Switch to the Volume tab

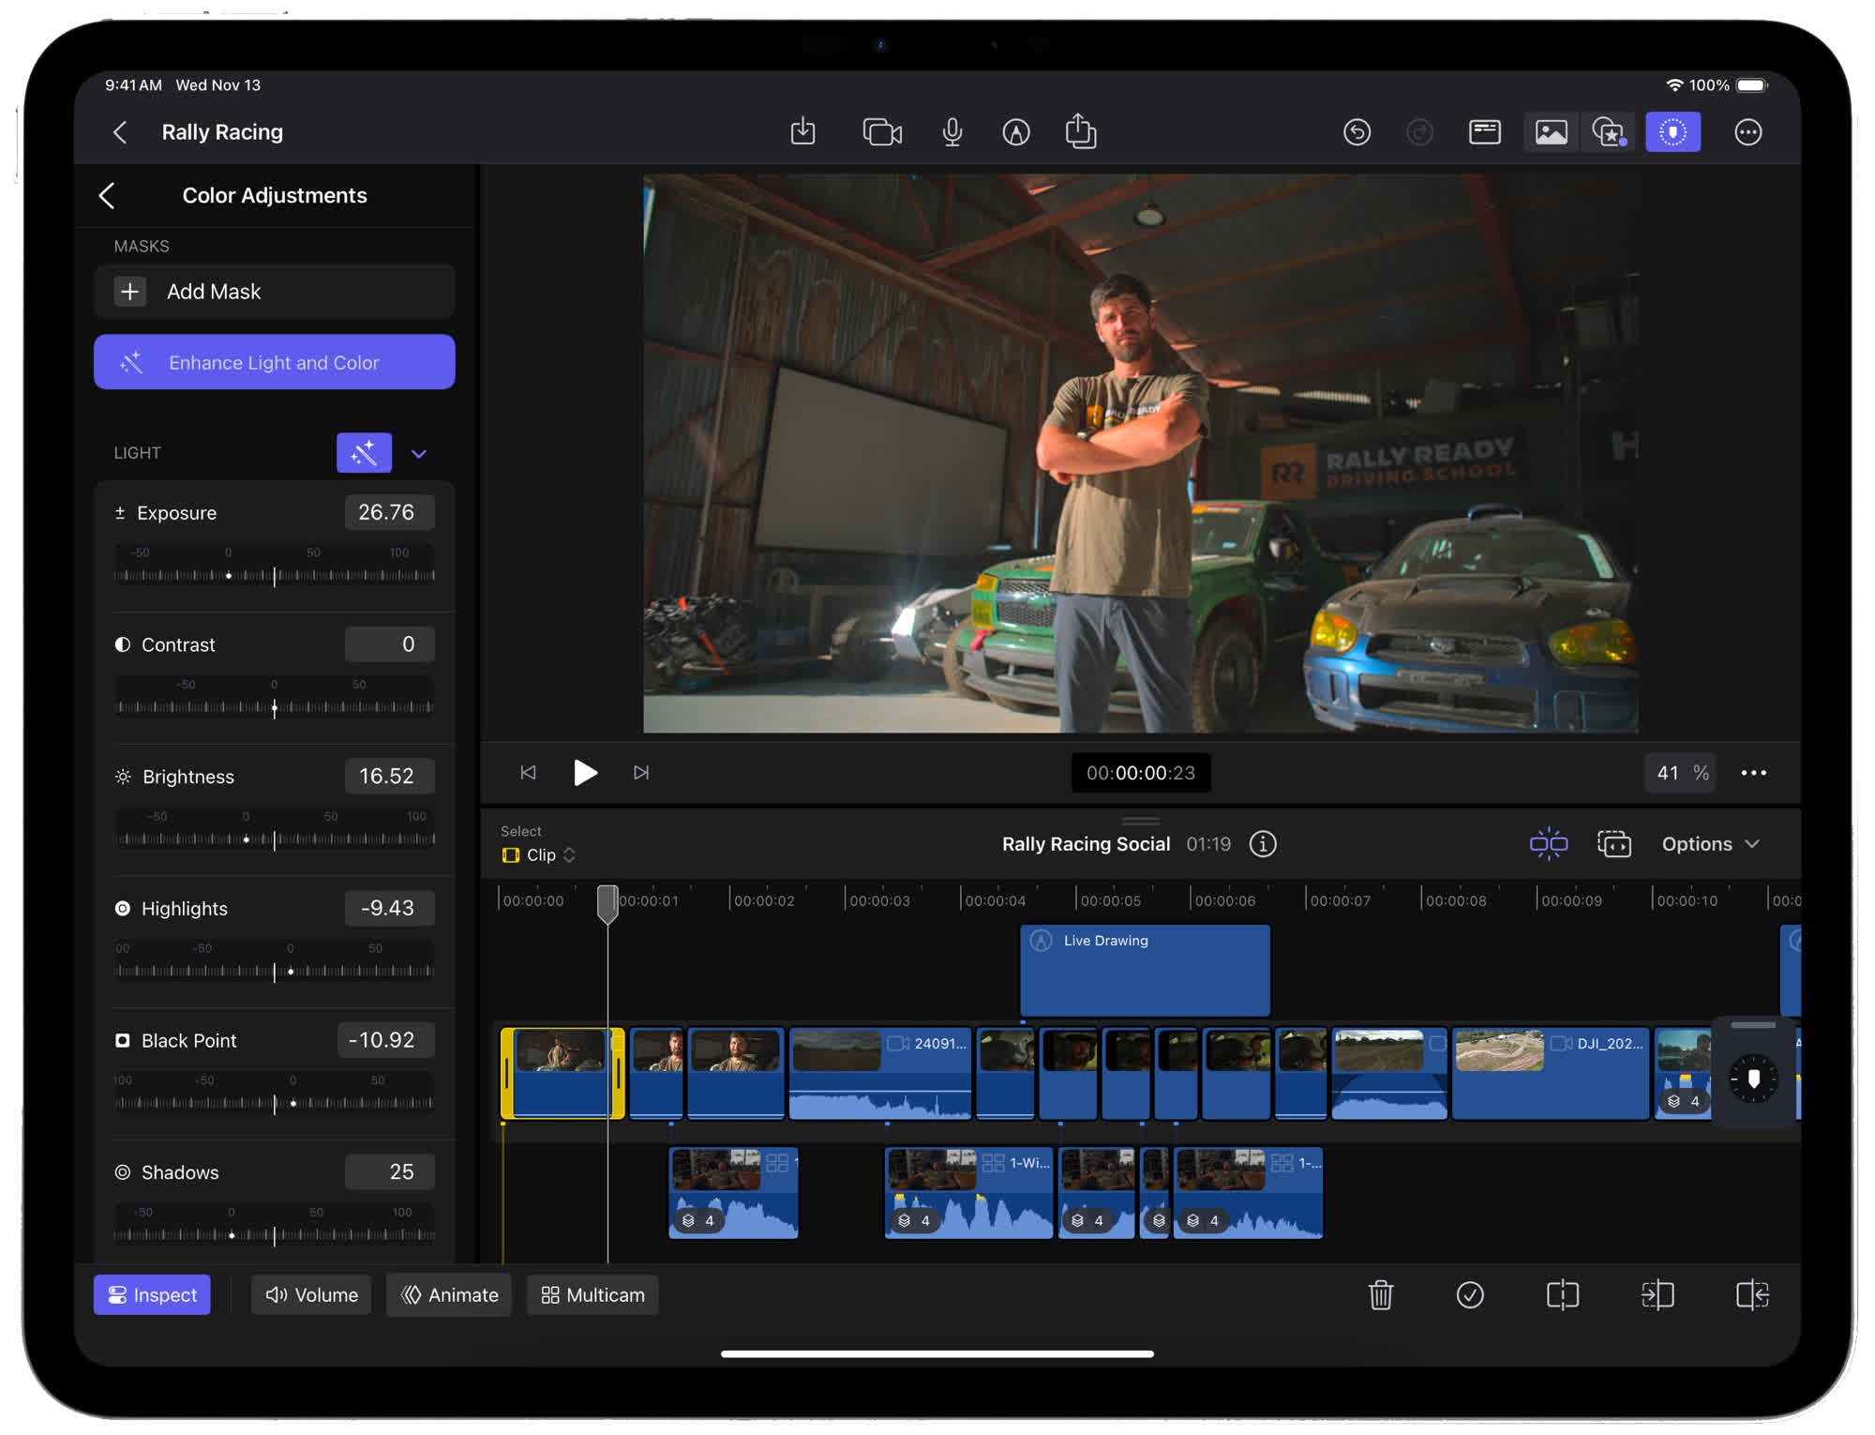tap(311, 1295)
